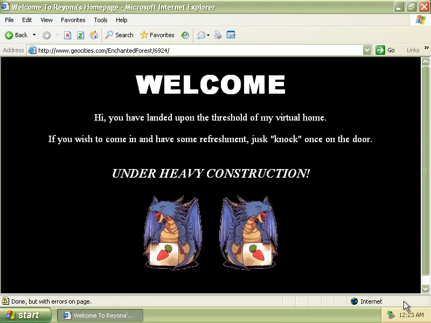Click the right dragon image
This screenshot has width=431, height=323.
click(248, 233)
